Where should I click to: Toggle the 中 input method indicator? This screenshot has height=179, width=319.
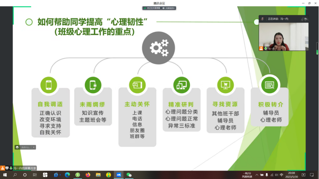282,175
